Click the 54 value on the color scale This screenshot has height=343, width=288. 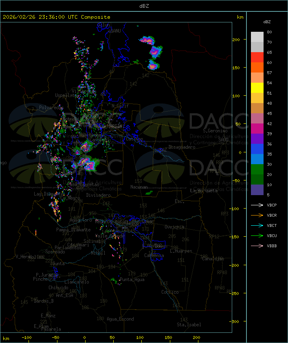coord(269,83)
